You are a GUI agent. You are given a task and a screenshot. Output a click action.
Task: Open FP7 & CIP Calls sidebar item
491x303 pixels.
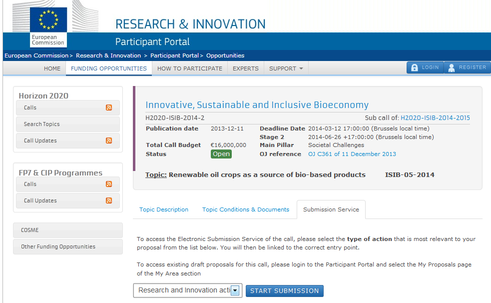click(x=67, y=184)
